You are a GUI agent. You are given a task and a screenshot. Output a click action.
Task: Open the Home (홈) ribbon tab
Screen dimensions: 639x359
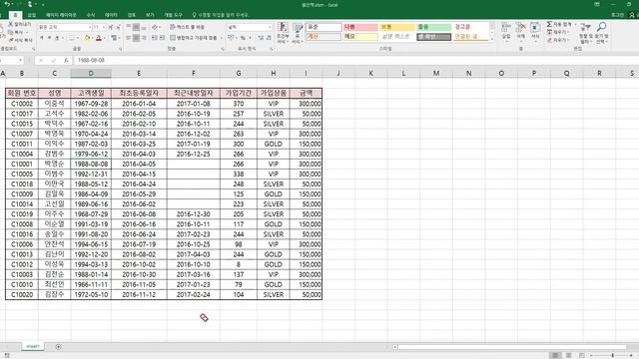pyautogui.click(x=15, y=15)
